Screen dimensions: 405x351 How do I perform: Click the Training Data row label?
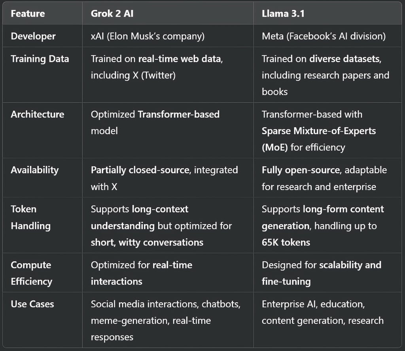coord(40,59)
